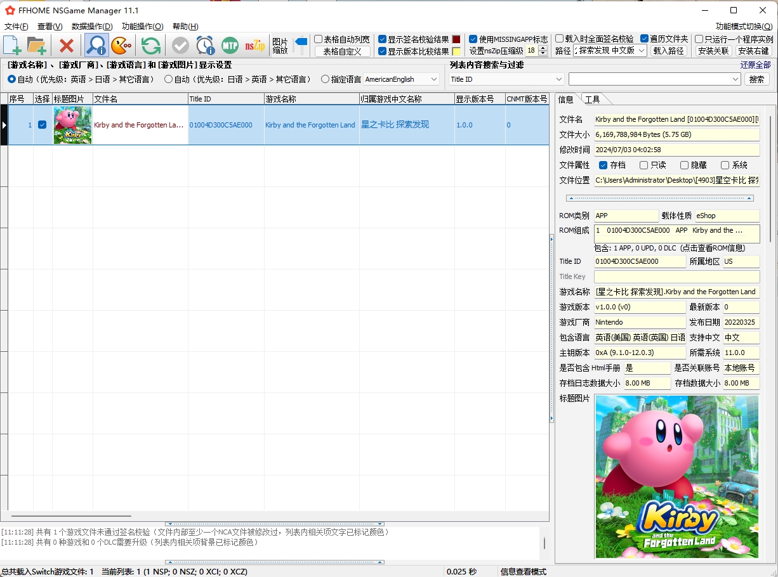Enable 表格自动列宽 checkbox

[x=319, y=39]
